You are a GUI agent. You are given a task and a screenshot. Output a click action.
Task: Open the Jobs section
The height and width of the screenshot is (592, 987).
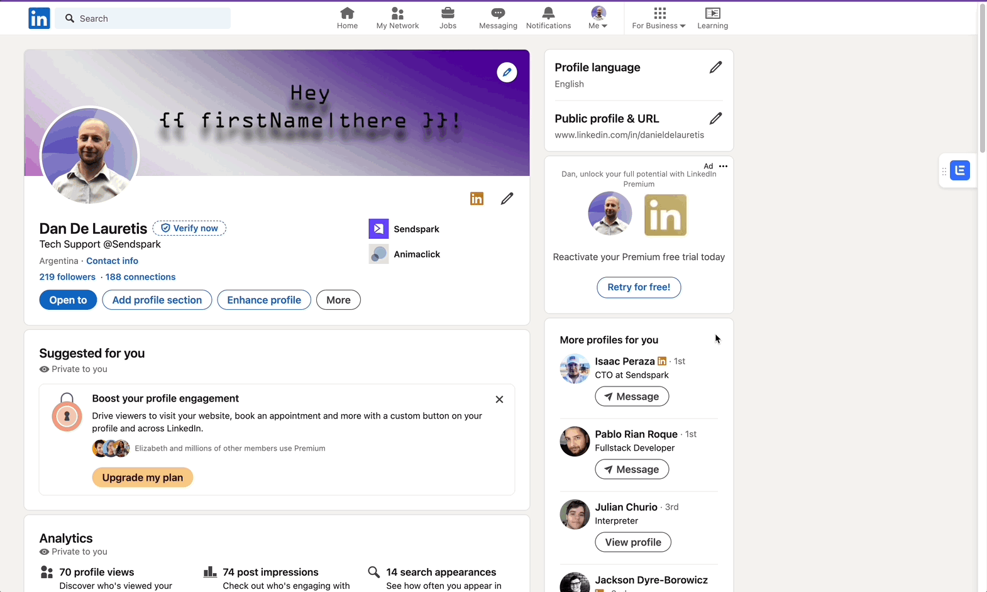point(448,18)
